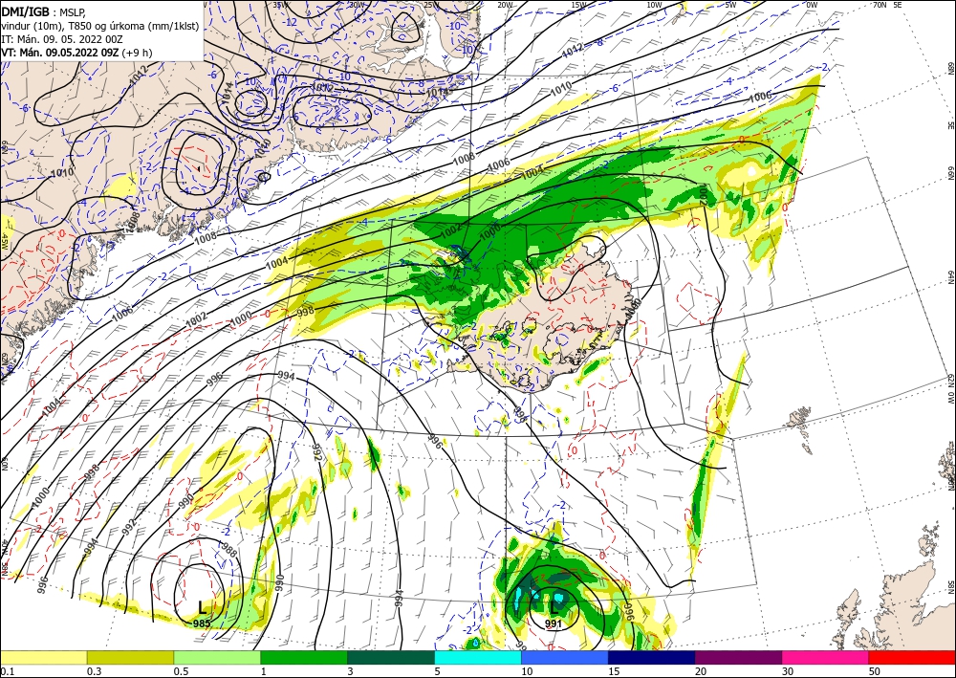Select the light green 0.5–1 legend swatch
The width and height of the screenshot is (956, 678).
(x=217, y=658)
